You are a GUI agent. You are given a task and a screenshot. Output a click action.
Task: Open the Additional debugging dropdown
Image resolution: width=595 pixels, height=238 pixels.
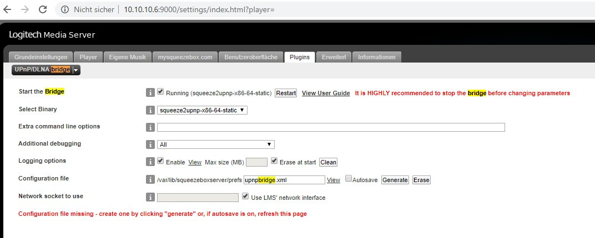pos(215,144)
